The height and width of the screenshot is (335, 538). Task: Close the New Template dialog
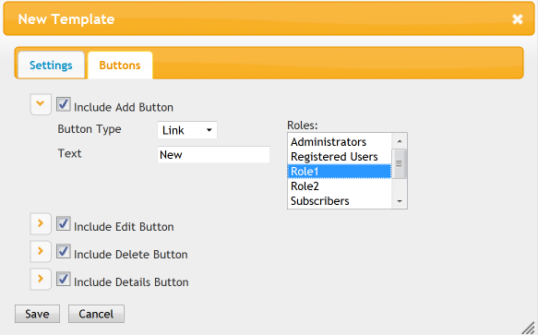[x=517, y=19]
